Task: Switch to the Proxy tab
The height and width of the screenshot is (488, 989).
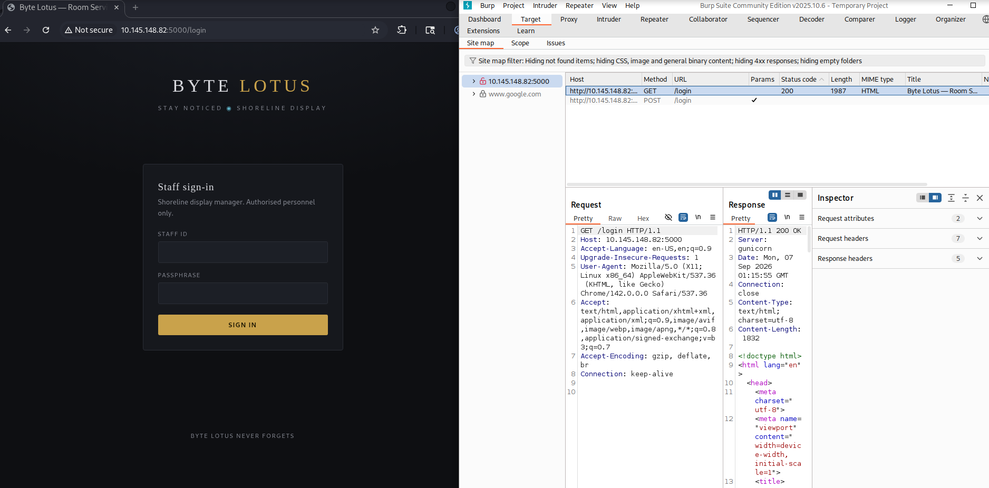Action: (x=569, y=19)
